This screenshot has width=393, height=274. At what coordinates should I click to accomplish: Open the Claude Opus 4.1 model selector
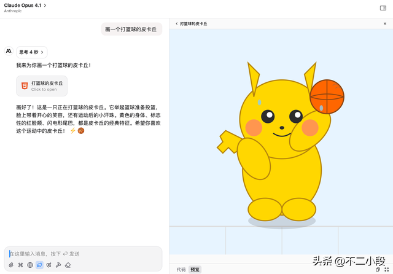[25, 6]
